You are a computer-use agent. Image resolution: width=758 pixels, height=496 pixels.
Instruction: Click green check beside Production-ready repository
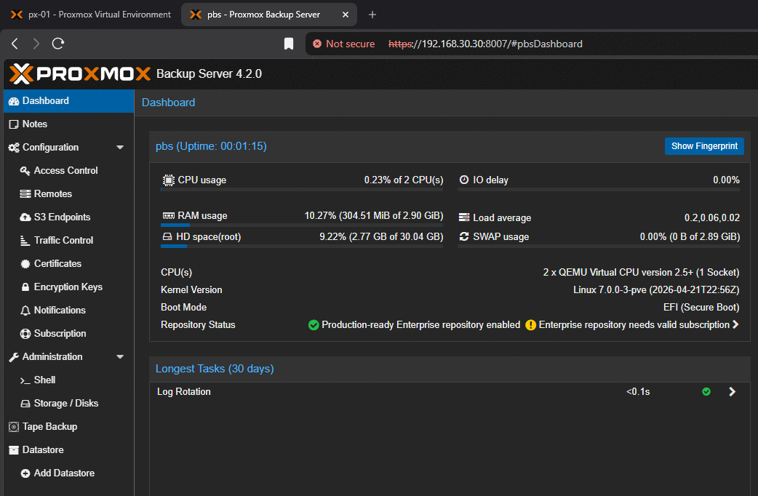[314, 325]
